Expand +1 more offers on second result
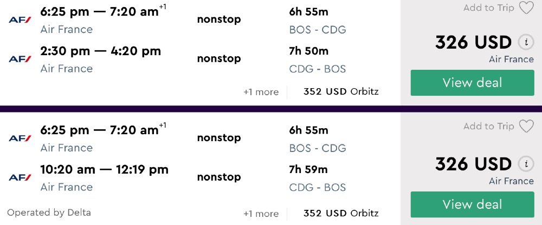Viewport: 542px width, 225px height. pyautogui.click(x=261, y=213)
